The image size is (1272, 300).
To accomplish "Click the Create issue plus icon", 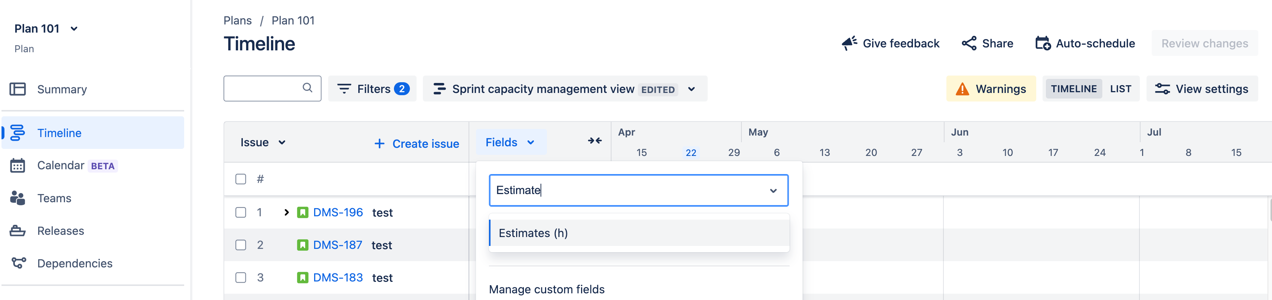I will point(379,144).
